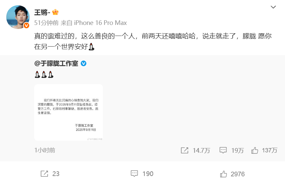Like this post with the 2976 thumbs-up
This screenshot has width=285, height=182.
[x=224, y=174]
